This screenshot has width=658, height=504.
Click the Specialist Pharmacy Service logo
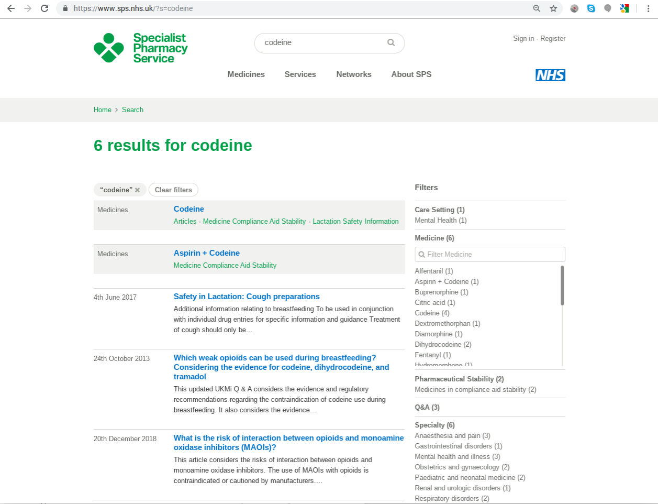click(x=140, y=48)
